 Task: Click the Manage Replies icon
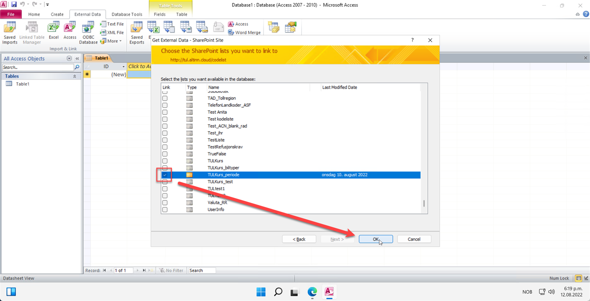pyautogui.click(x=290, y=27)
